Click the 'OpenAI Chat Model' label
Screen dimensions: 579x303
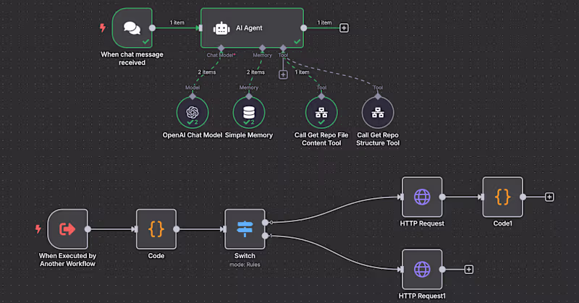tap(193, 135)
